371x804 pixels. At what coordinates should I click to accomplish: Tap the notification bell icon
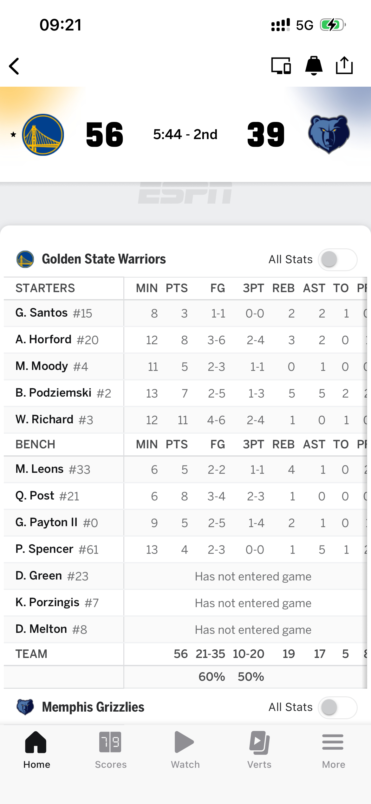(314, 66)
